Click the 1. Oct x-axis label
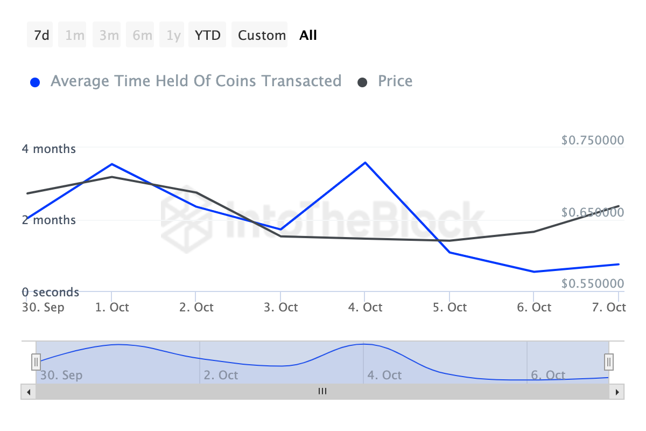The height and width of the screenshot is (431, 646). pos(111,308)
